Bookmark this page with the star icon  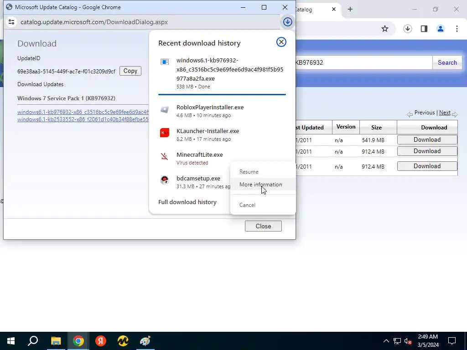[385, 29]
